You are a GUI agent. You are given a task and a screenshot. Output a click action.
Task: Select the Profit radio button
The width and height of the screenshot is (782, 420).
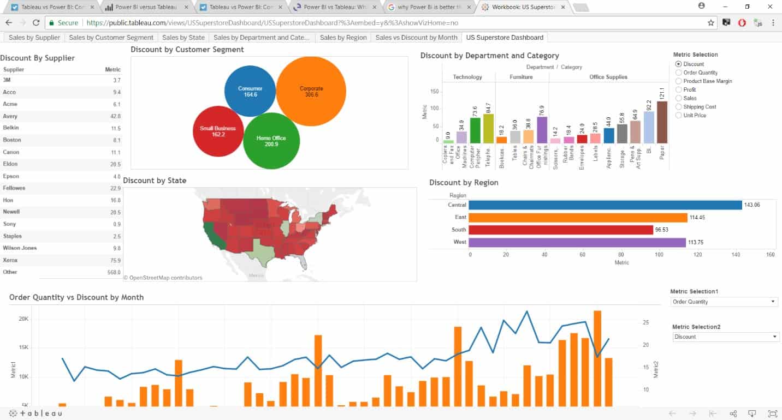[x=678, y=89]
